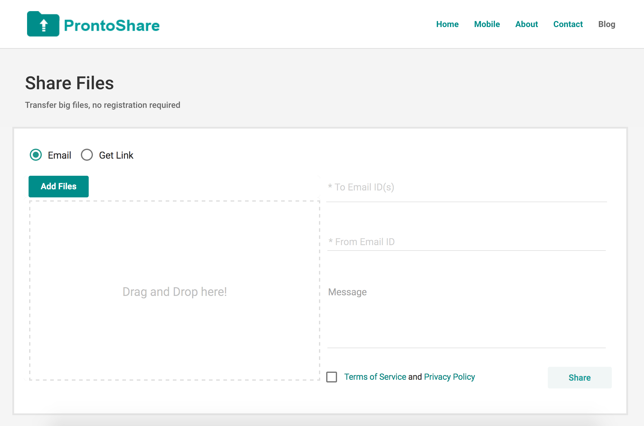Choose the Get Link radio option
644x426 pixels.
(87, 155)
